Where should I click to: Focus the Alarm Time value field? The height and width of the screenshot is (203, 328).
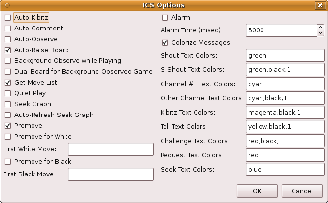[x=281, y=30]
